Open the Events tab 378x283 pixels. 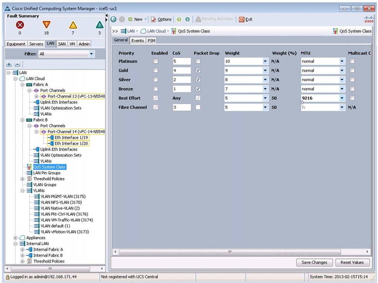[137, 40]
